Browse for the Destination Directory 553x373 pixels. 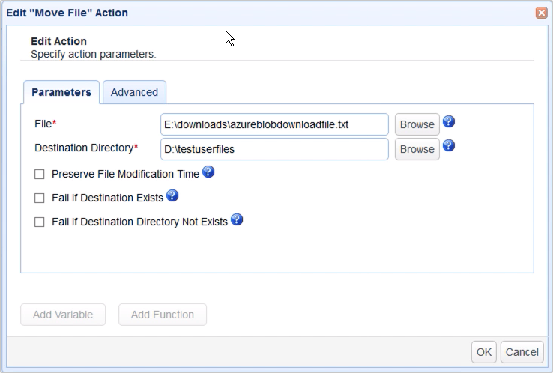point(417,149)
